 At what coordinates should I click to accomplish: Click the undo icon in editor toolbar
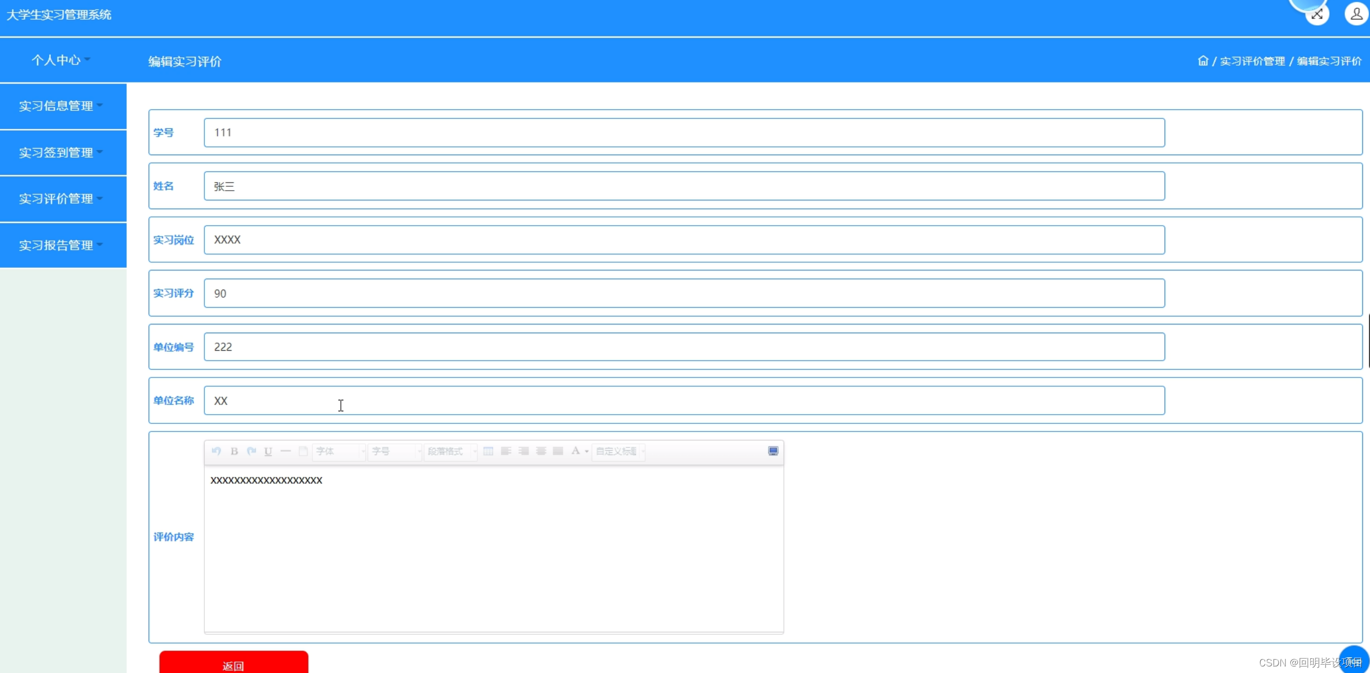coord(216,451)
